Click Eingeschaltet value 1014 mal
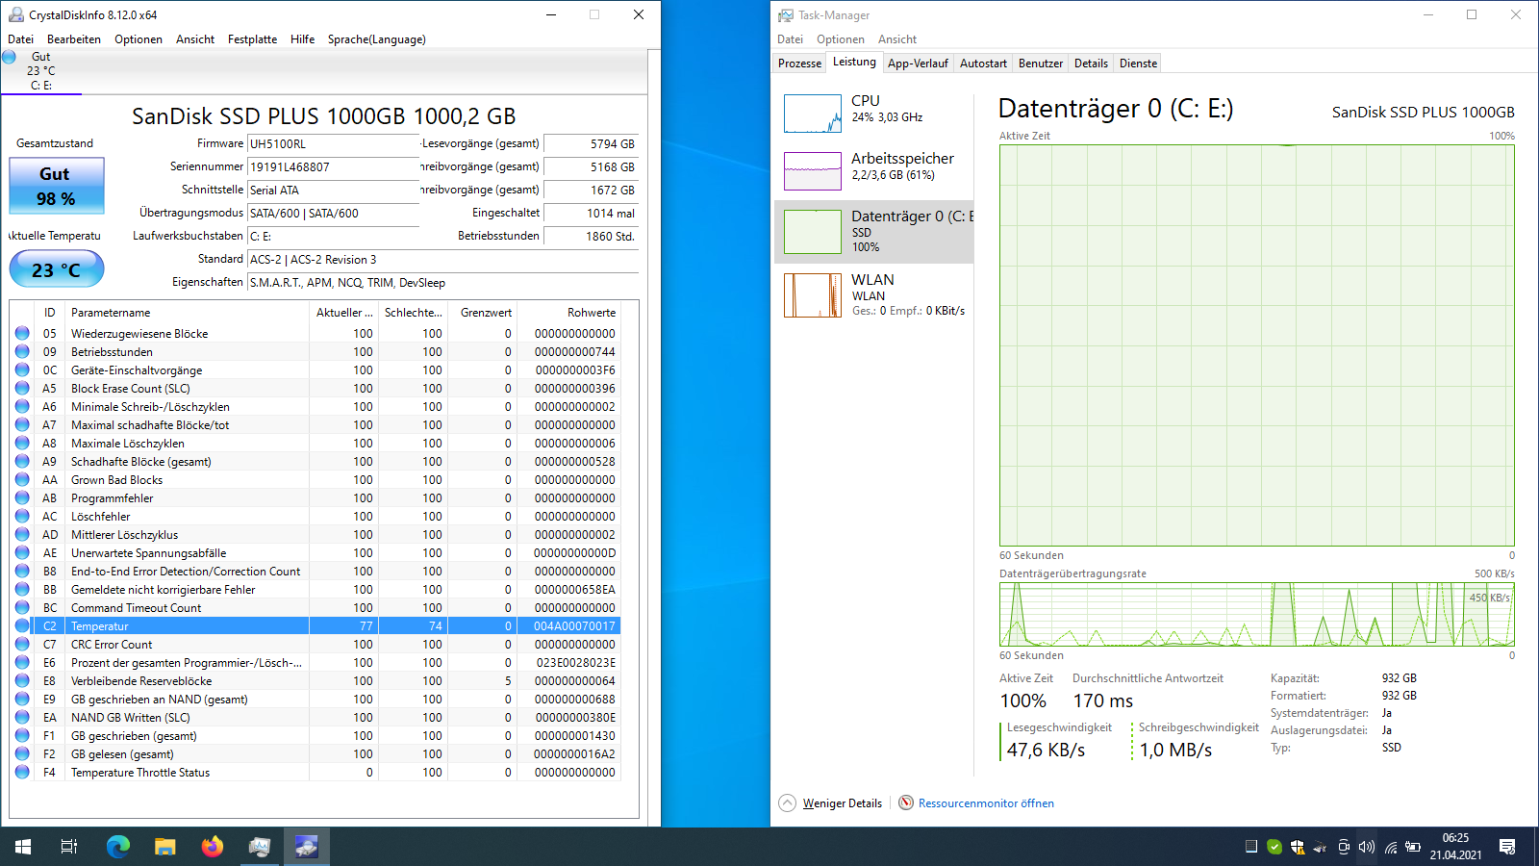1539x866 pixels. (x=591, y=214)
